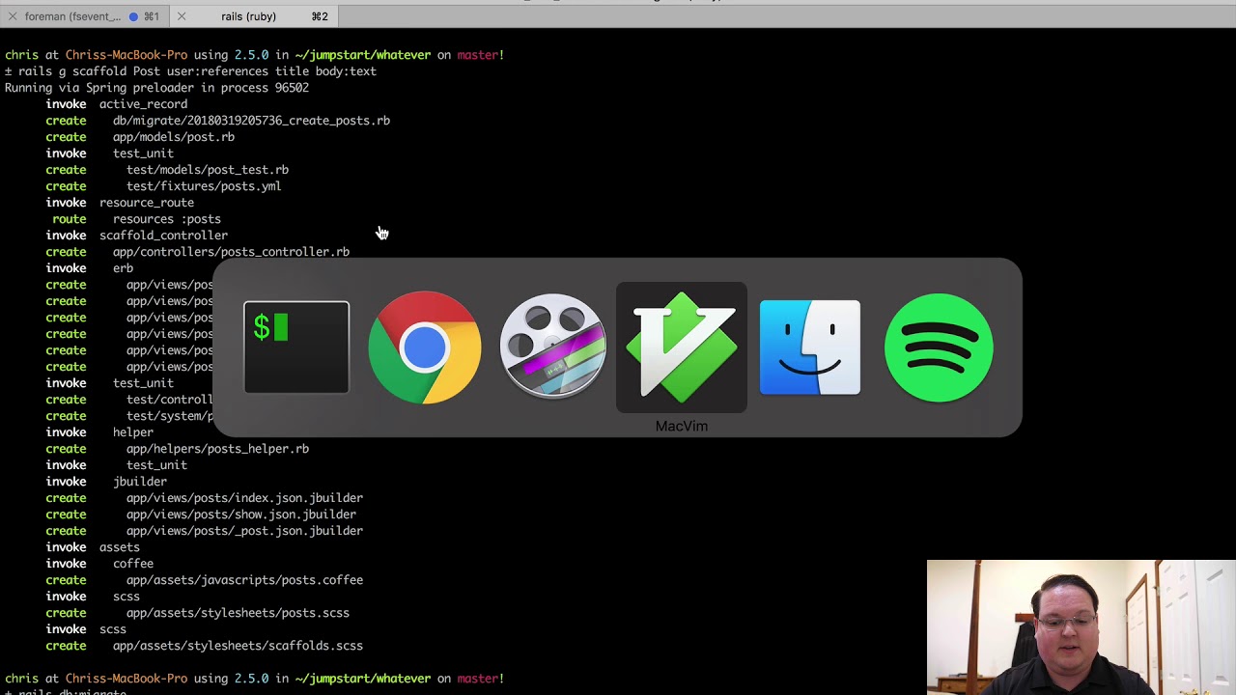Click test/models/post_test.rb line
This screenshot has height=695, width=1236.
click(x=208, y=170)
